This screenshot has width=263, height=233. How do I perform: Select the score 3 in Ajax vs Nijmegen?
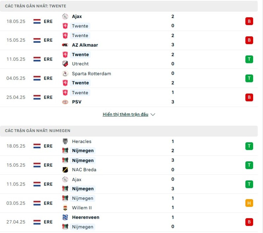tap(173, 189)
